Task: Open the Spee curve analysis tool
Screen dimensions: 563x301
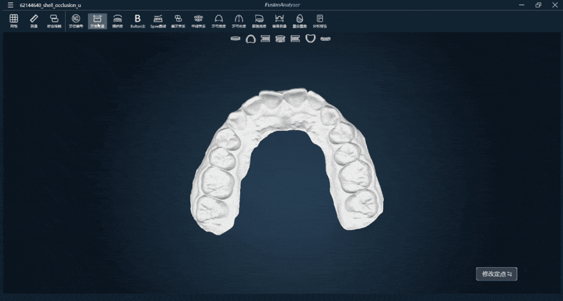Action: click(158, 21)
